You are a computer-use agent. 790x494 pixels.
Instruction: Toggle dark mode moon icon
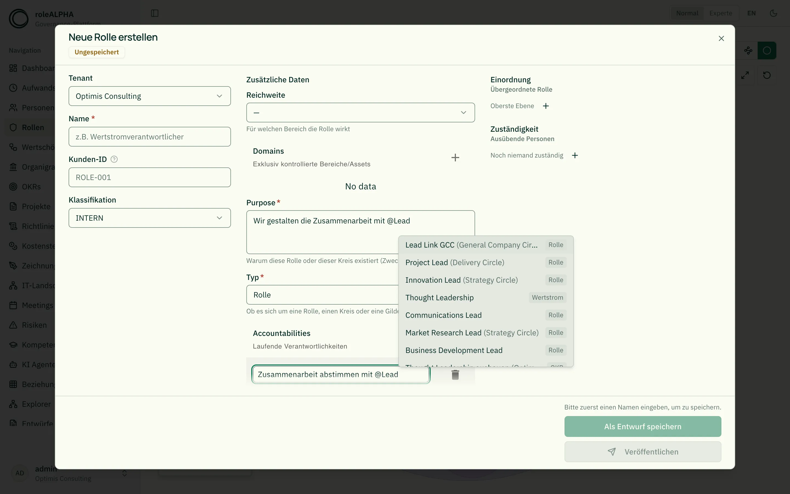coord(773,13)
